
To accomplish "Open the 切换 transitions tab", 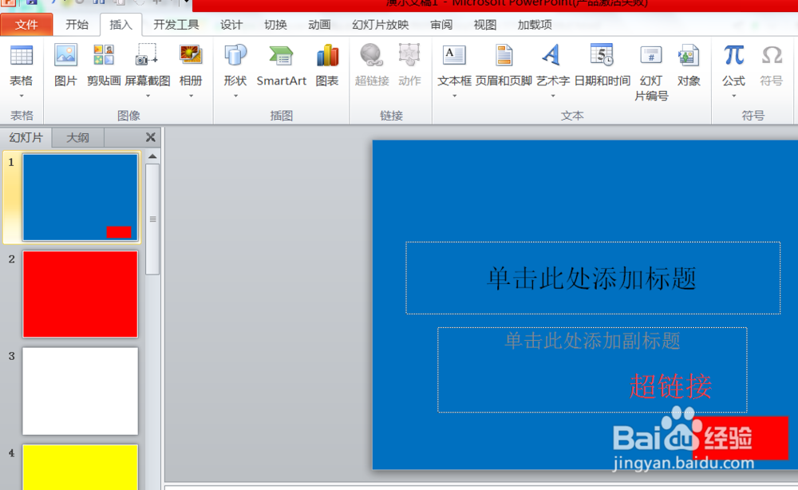I will point(275,25).
